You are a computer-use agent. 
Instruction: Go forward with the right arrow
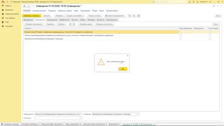pyautogui.click(x=29, y=6)
